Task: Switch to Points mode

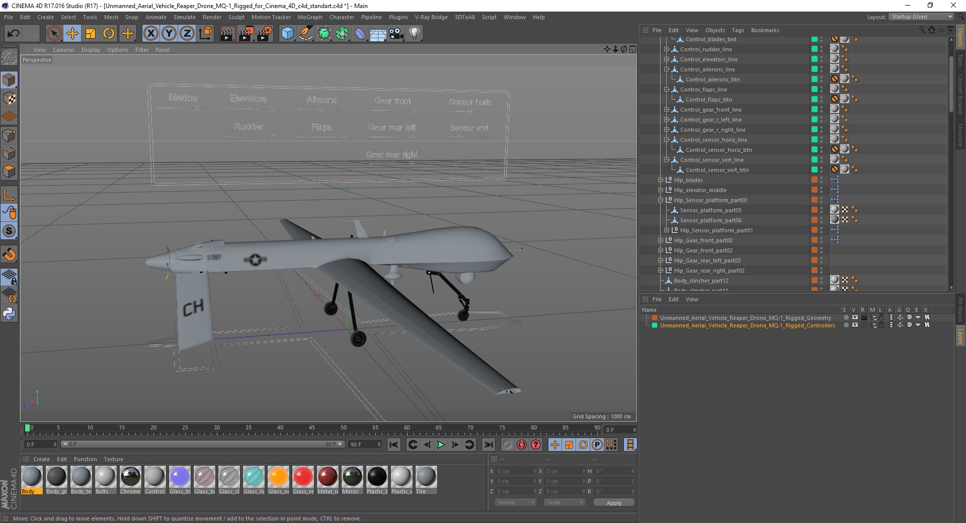Action: click(9, 135)
